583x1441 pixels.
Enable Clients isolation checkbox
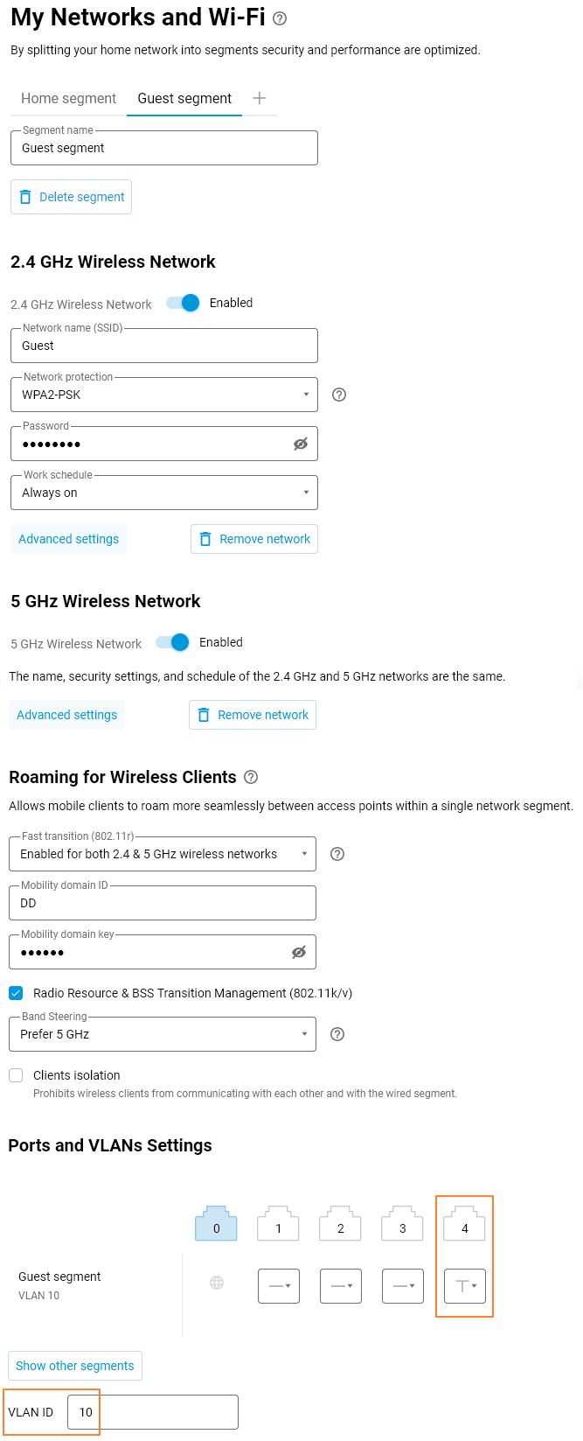16,1075
